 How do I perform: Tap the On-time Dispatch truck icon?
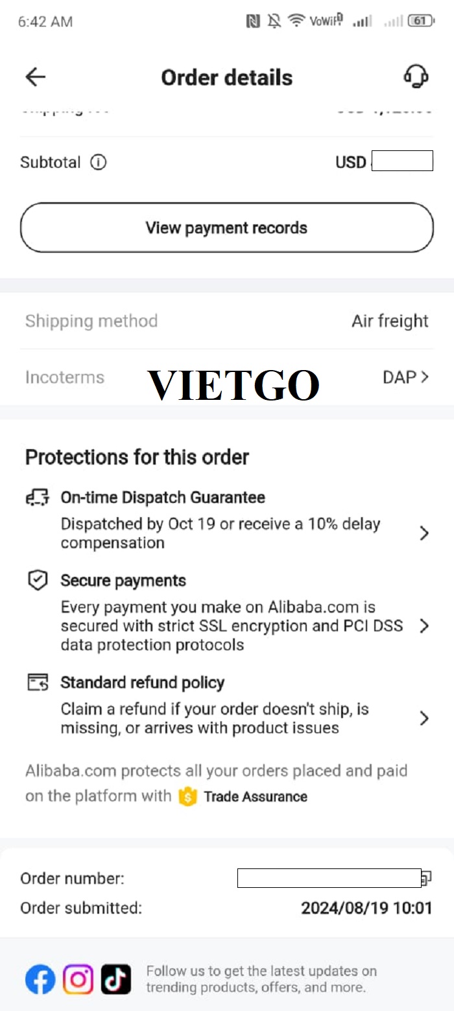(38, 498)
